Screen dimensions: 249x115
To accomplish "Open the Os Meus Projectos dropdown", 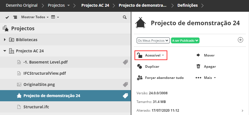I will 153,41.
